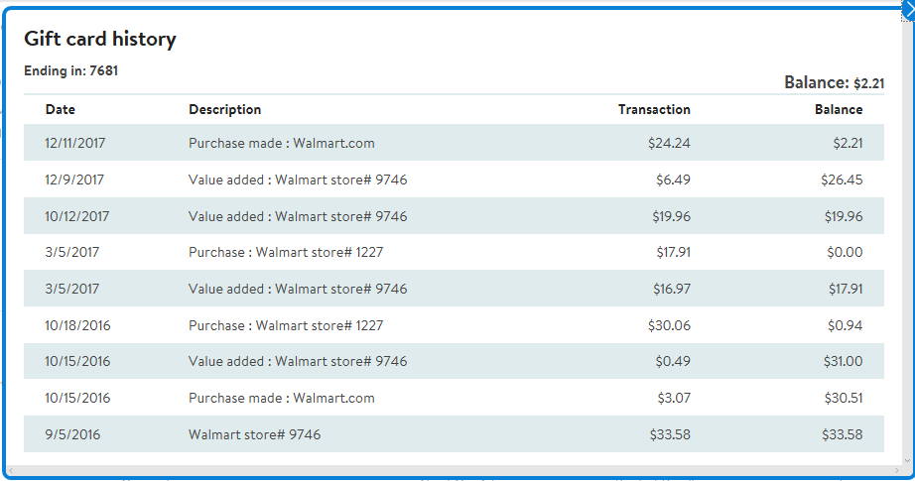Click the Balance column header

(839, 109)
